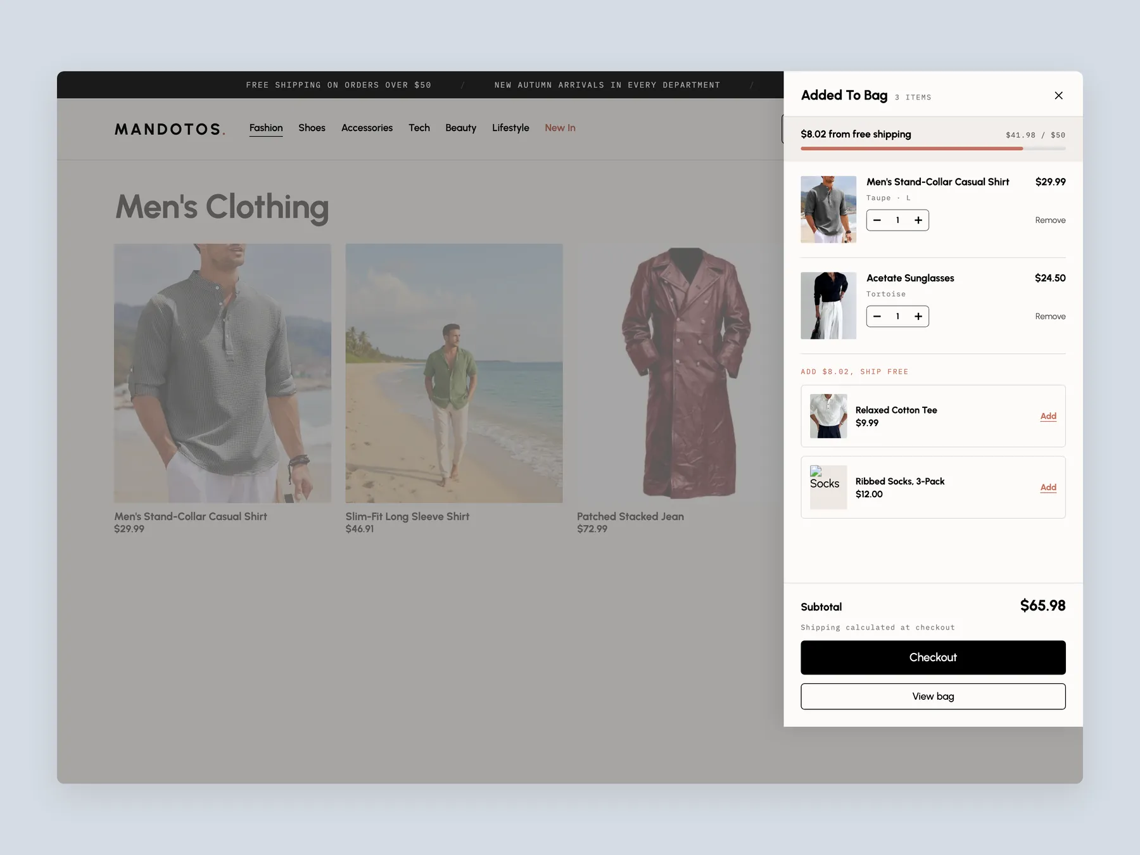Remove Acetate Sunglasses from bag
1140x855 pixels.
pyautogui.click(x=1050, y=317)
